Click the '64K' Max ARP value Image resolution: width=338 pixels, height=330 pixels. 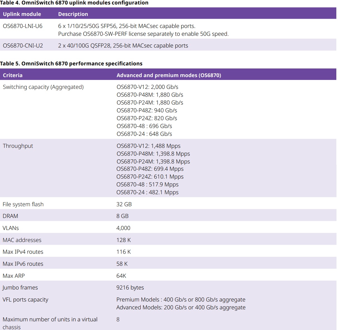click(x=121, y=276)
